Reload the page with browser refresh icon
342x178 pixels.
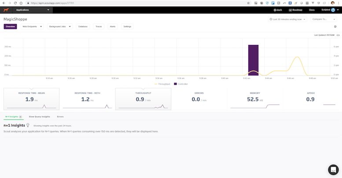(15, 3)
